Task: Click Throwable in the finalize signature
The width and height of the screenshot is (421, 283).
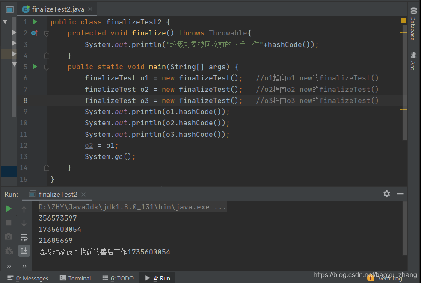Action: [x=228, y=33]
